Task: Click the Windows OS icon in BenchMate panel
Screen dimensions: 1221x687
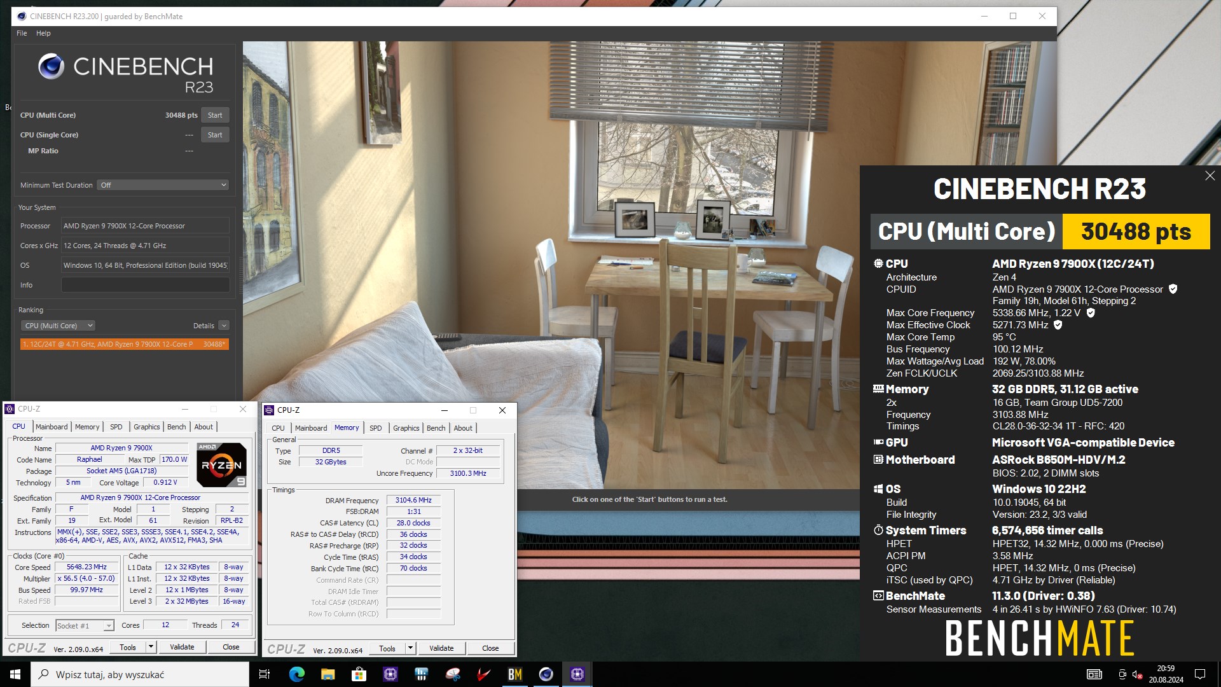Action: click(x=878, y=489)
